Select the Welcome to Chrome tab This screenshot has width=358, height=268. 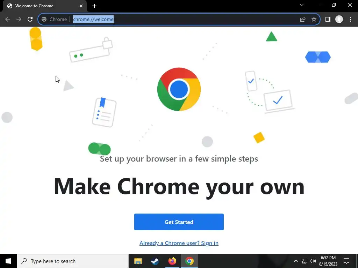(x=44, y=6)
